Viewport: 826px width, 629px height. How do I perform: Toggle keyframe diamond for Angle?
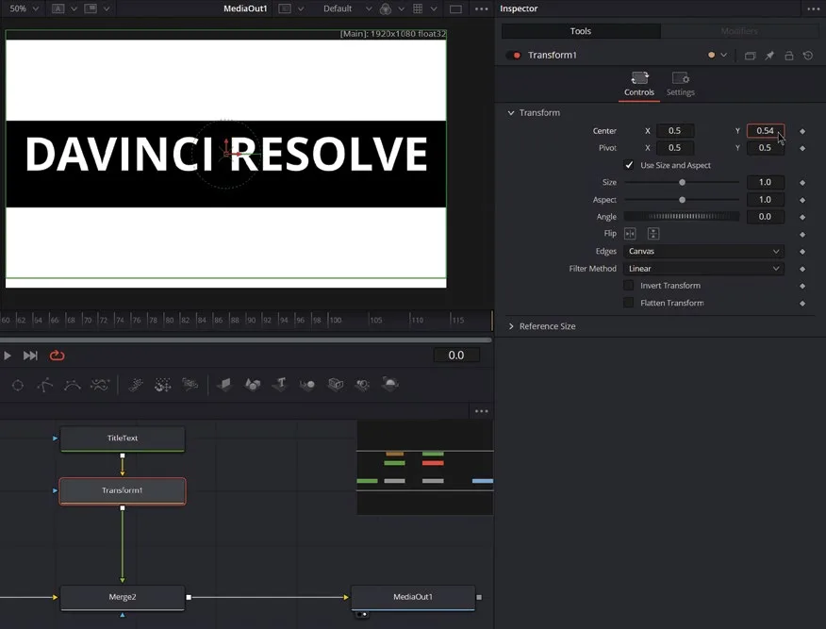pos(802,217)
